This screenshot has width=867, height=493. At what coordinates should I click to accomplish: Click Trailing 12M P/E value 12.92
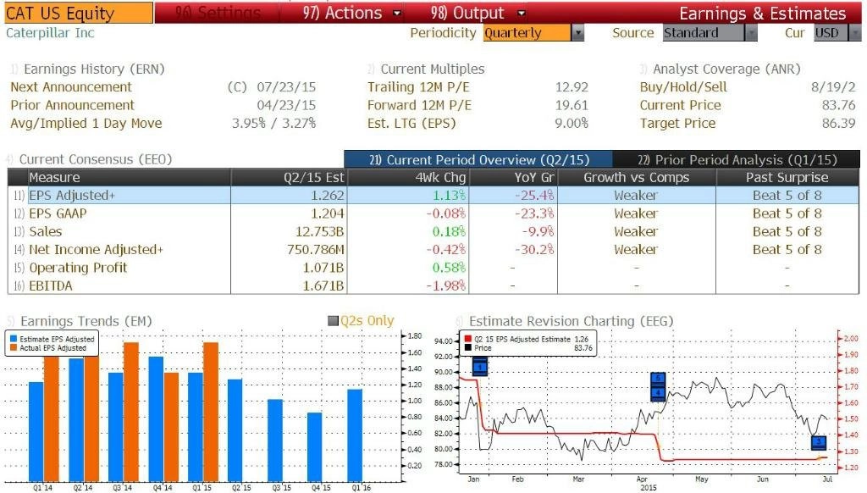click(x=572, y=87)
